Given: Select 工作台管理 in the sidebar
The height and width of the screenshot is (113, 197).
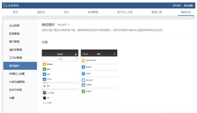Looking at the screenshot, I should pos(15,58).
